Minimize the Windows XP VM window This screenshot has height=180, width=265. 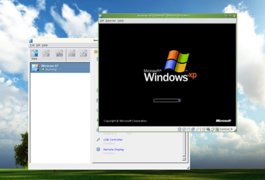click(226, 16)
